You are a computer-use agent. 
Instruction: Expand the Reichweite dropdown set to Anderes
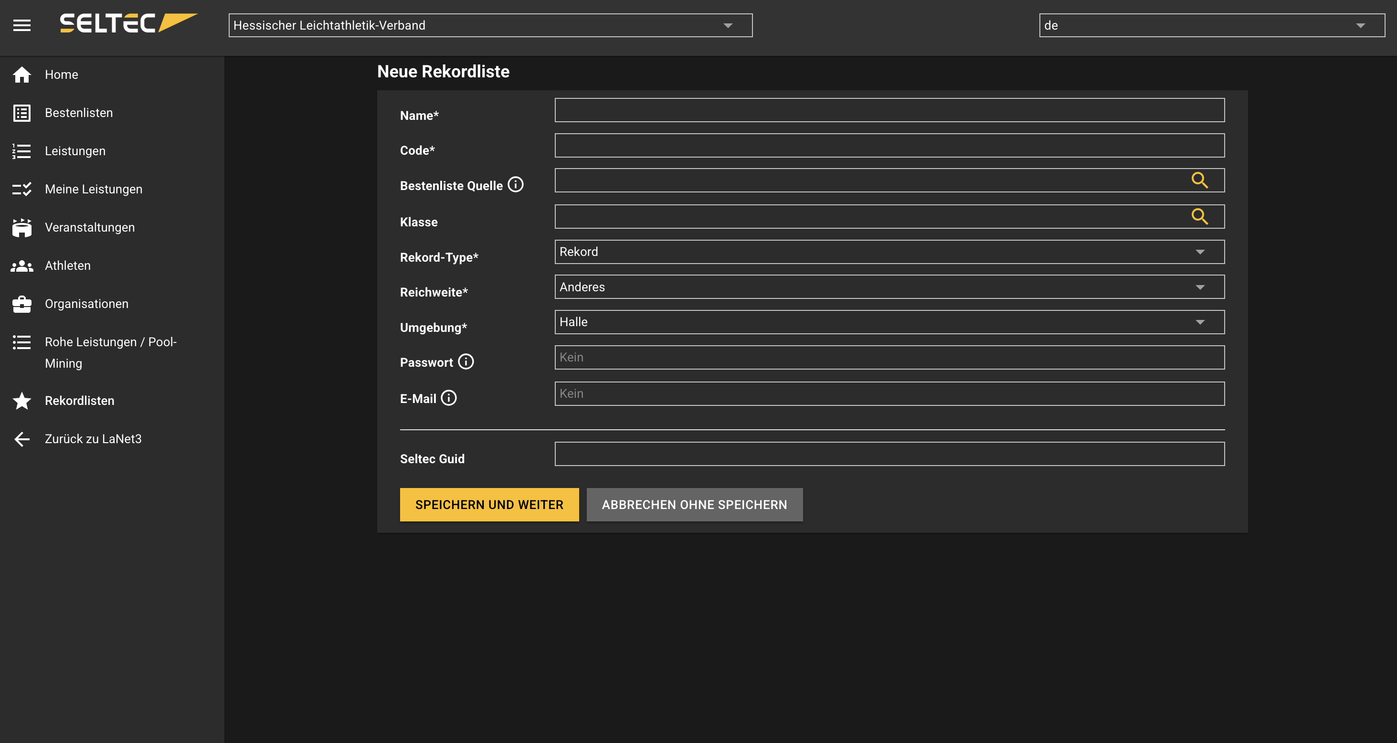pyautogui.click(x=889, y=287)
